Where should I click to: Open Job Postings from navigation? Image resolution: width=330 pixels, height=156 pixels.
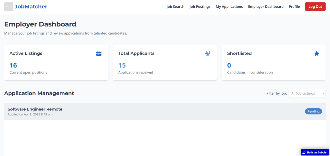tap(200, 7)
